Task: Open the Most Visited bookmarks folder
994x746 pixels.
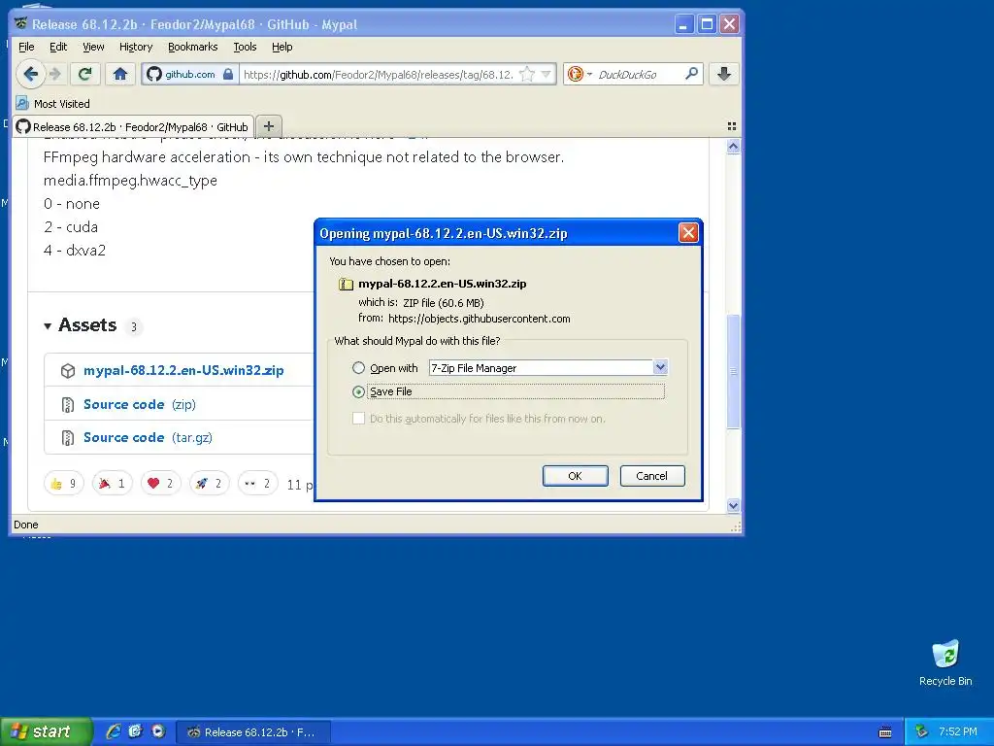Action: coord(52,103)
